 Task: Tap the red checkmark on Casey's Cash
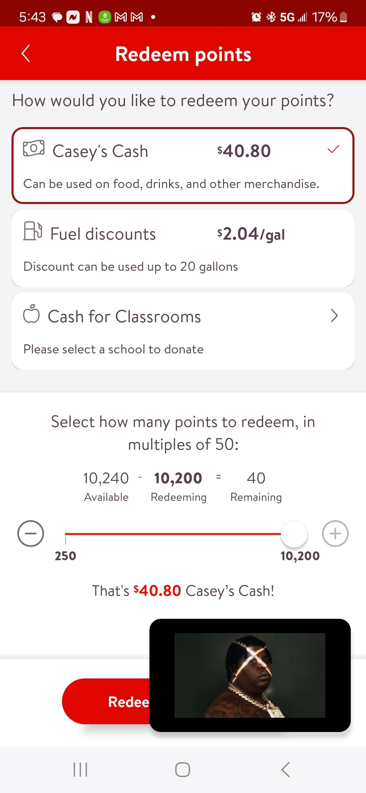333,149
